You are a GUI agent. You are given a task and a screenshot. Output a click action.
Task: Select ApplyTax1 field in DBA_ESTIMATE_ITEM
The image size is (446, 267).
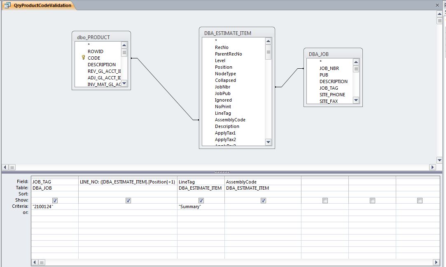(x=225, y=133)
